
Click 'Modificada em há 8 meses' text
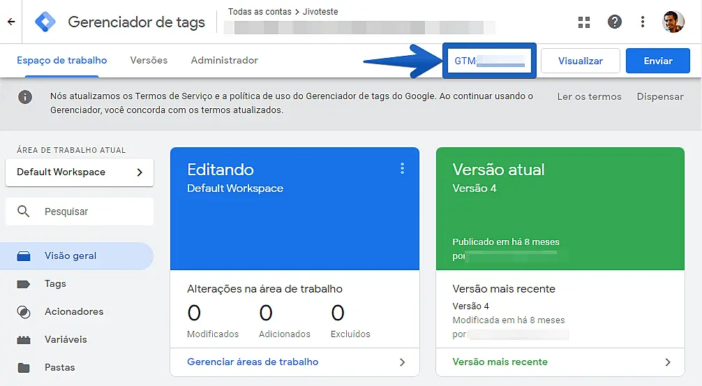(x=509, y=320)
